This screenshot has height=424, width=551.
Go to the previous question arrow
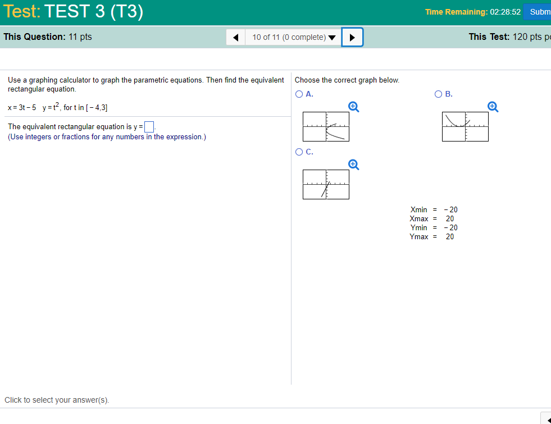point(236,37)
